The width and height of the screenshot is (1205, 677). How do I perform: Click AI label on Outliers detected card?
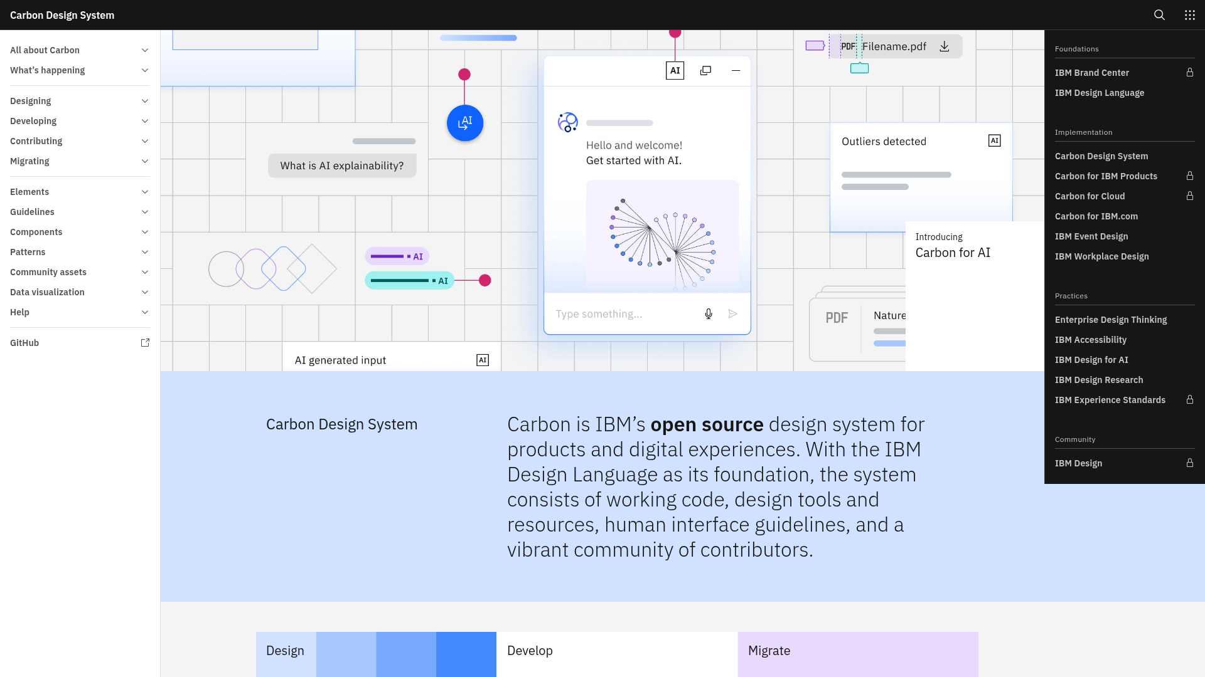[x=994, y=141]
